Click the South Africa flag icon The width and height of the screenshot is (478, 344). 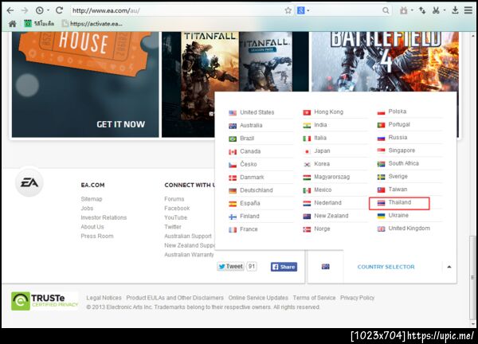(381, 164)
